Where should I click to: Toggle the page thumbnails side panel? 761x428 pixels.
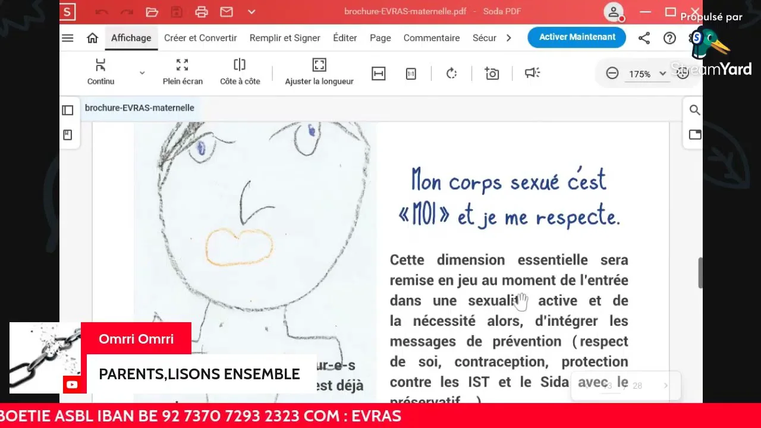coord(68,111)
